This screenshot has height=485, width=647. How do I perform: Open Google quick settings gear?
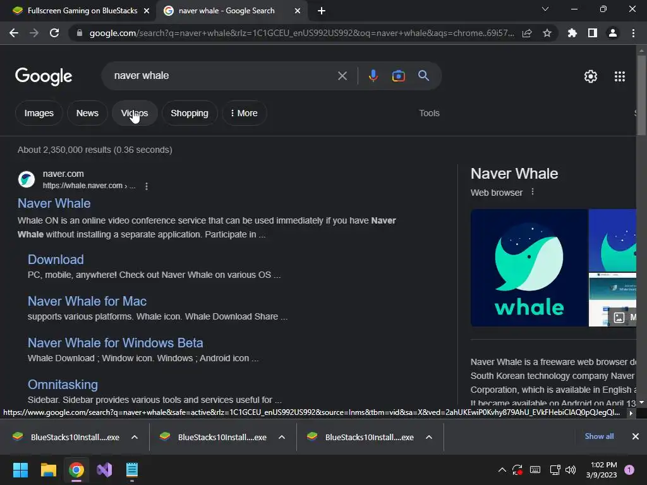click(x=591, y=76)
